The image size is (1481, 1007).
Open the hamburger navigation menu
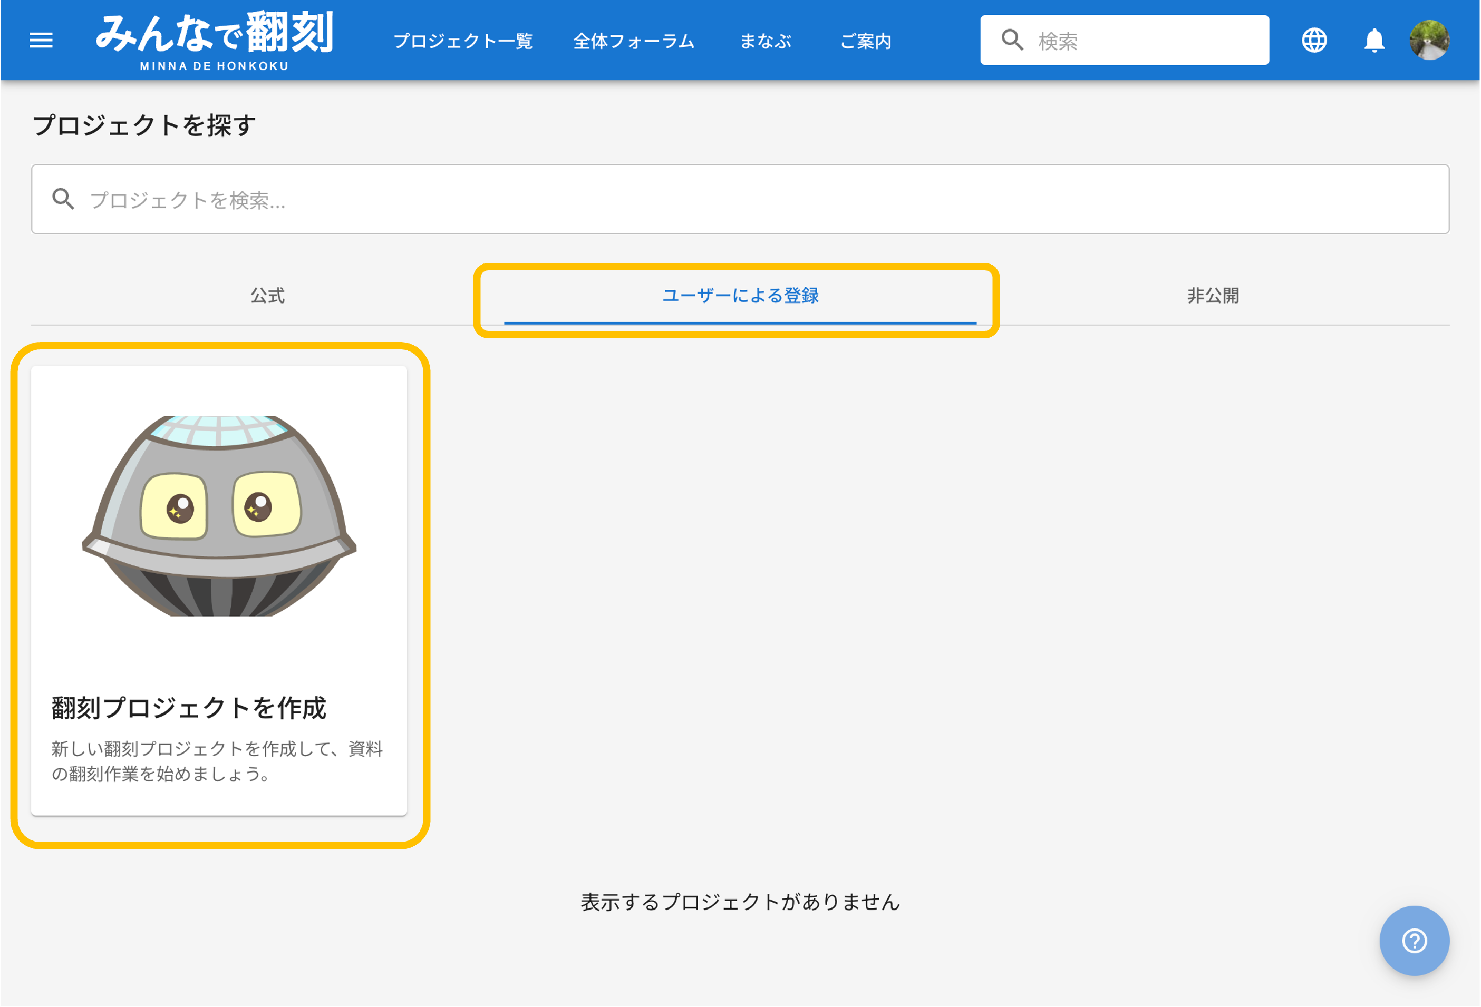pos(42,41)
